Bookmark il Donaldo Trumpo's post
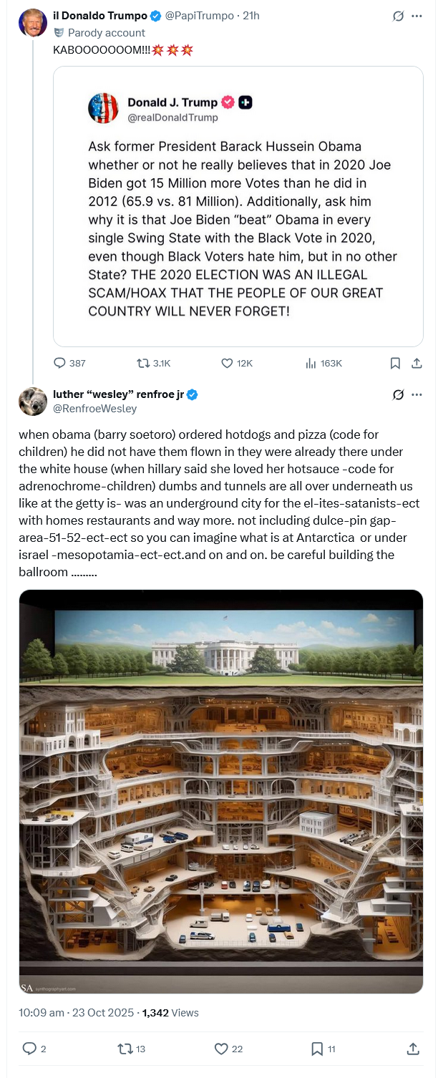438x1078 pixels. point(395,363)
